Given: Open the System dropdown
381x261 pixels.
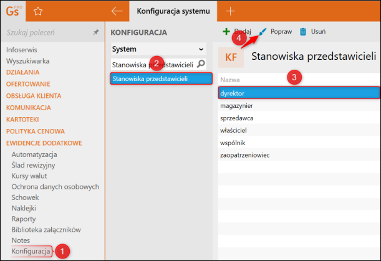Looking at the screenshot, I should tap(158, 49).
